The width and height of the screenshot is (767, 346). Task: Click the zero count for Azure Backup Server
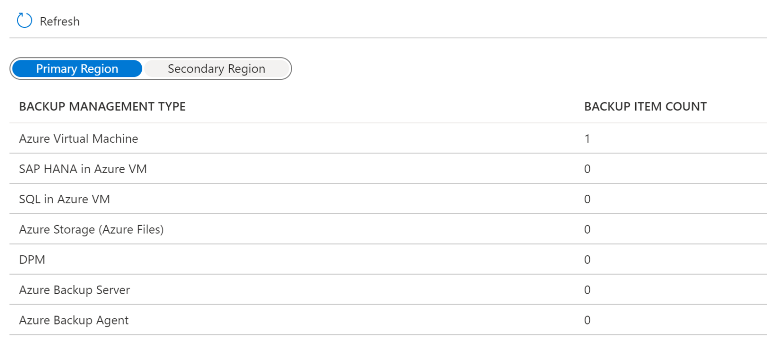tap(587, 290)
